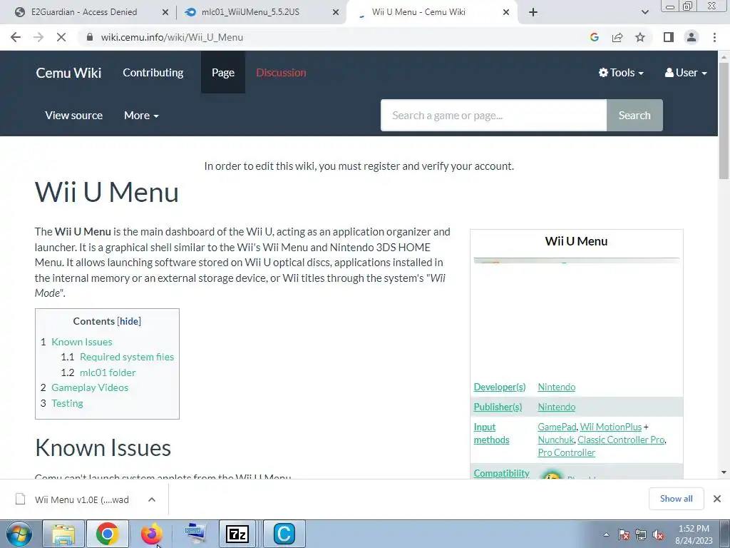This screenshot has height=548, width=730.
Task: Open the Contributing page
Action: tap(153, 73)
